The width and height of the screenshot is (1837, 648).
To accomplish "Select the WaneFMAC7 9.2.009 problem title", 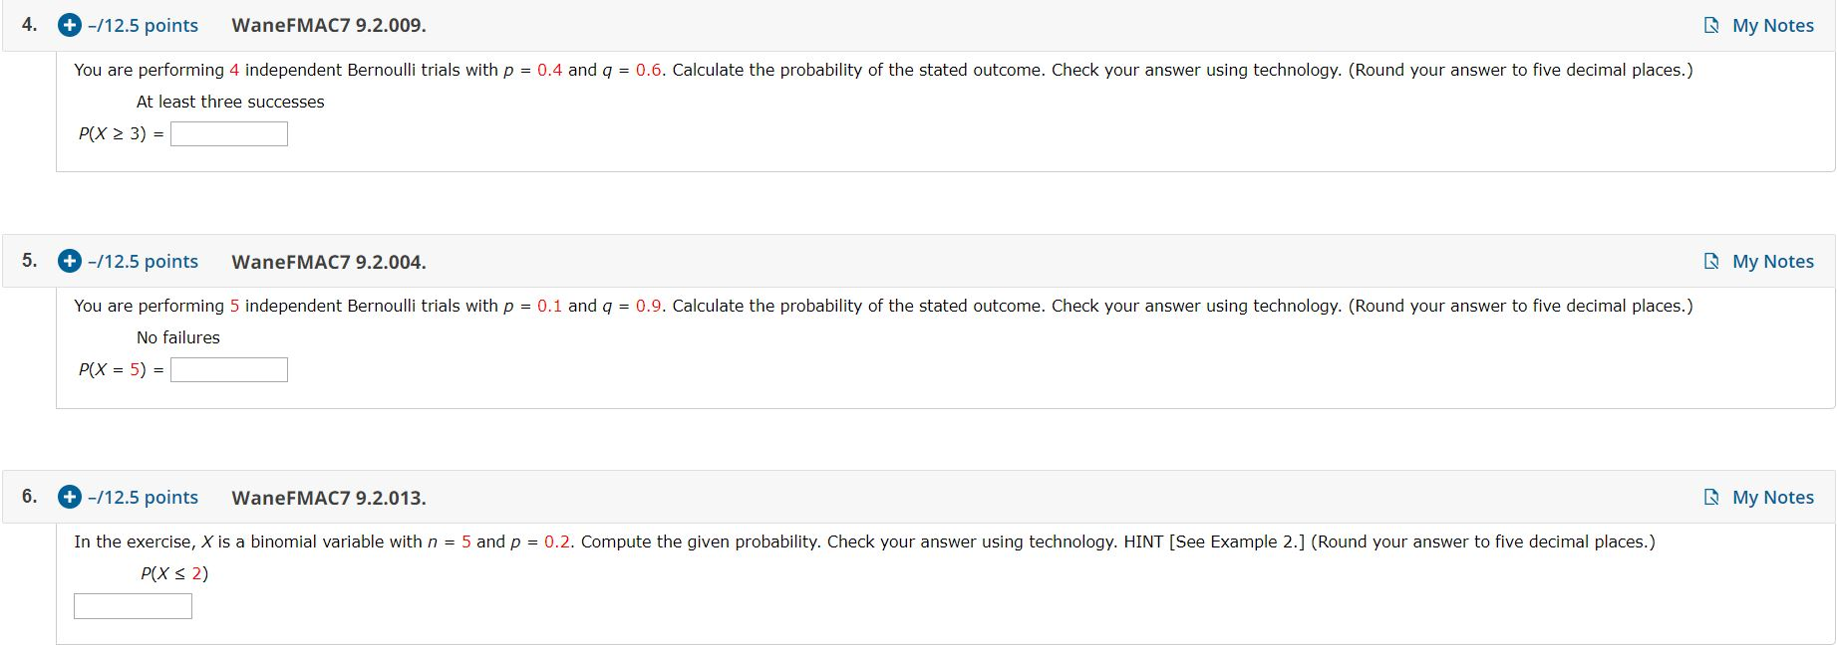I will pyautogui.click(x=327, y=26).
